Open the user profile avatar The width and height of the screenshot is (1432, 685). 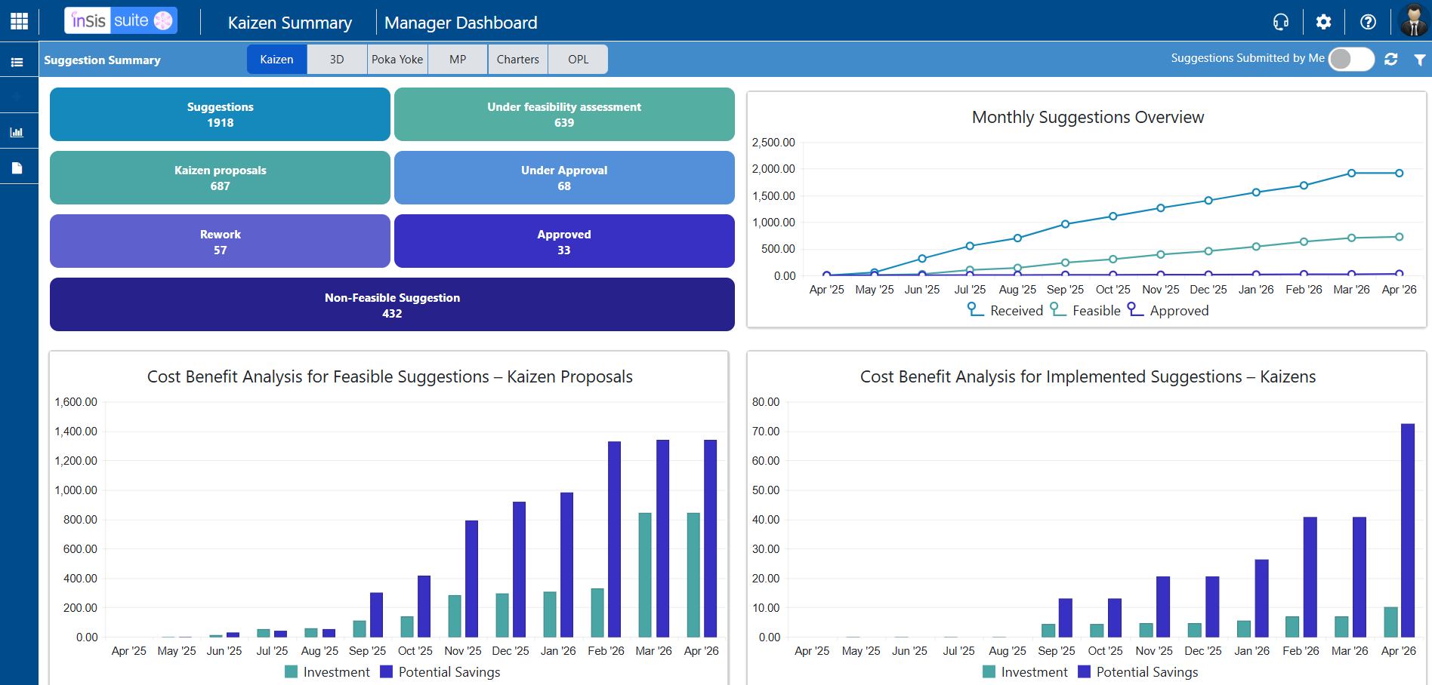click(x=1414, y=20)
